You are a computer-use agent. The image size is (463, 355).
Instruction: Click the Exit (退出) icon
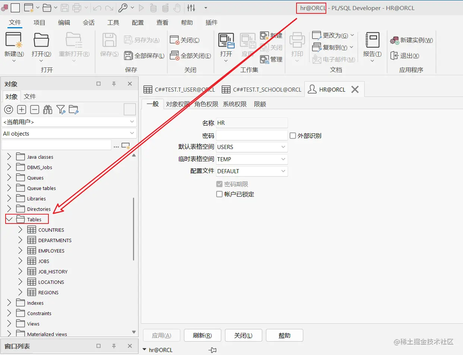tap(394, 56)
